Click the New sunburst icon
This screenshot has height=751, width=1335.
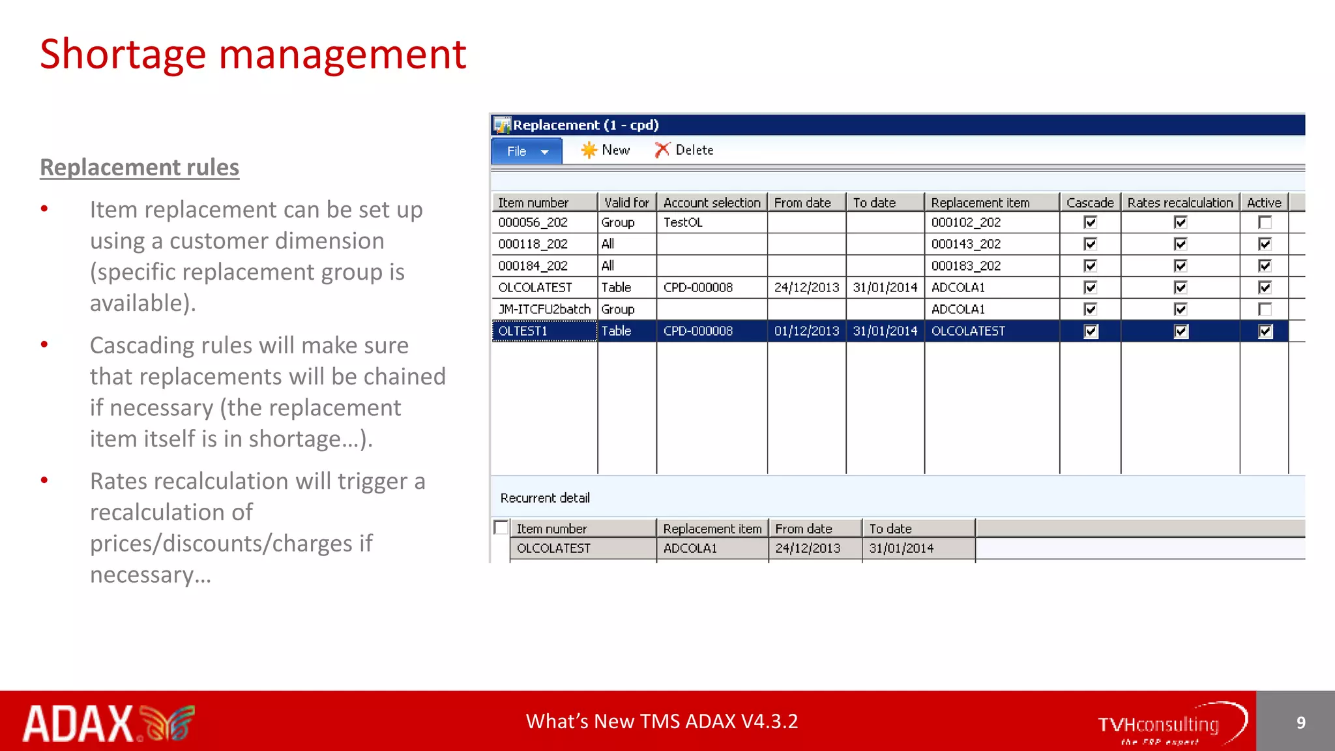[x=589, y=150]
